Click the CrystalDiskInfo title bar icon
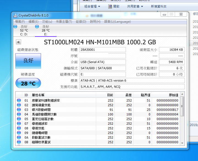The image size is (198, 161). 15,15
